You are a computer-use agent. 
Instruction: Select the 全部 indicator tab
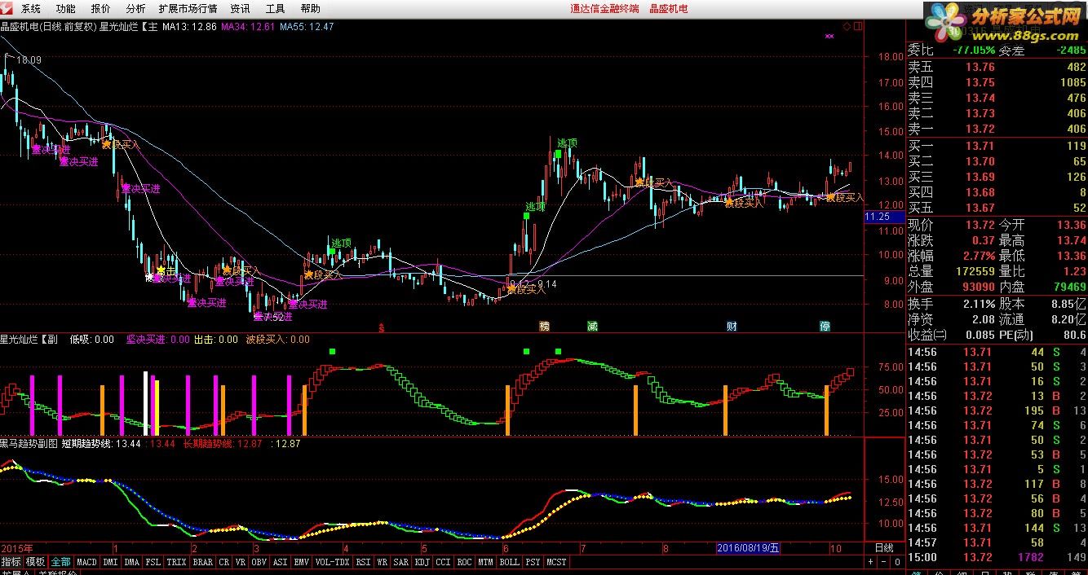click(61, 562)
